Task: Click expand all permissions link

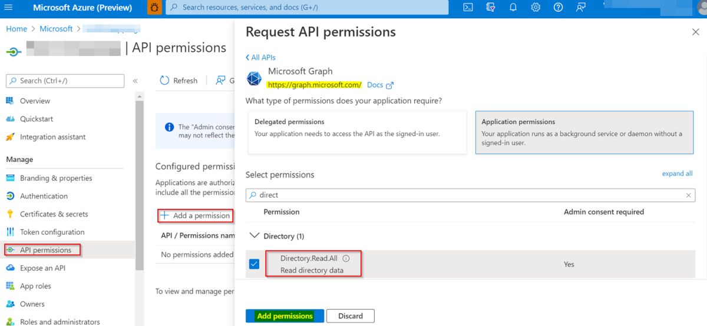Action: tap(677, 174)
